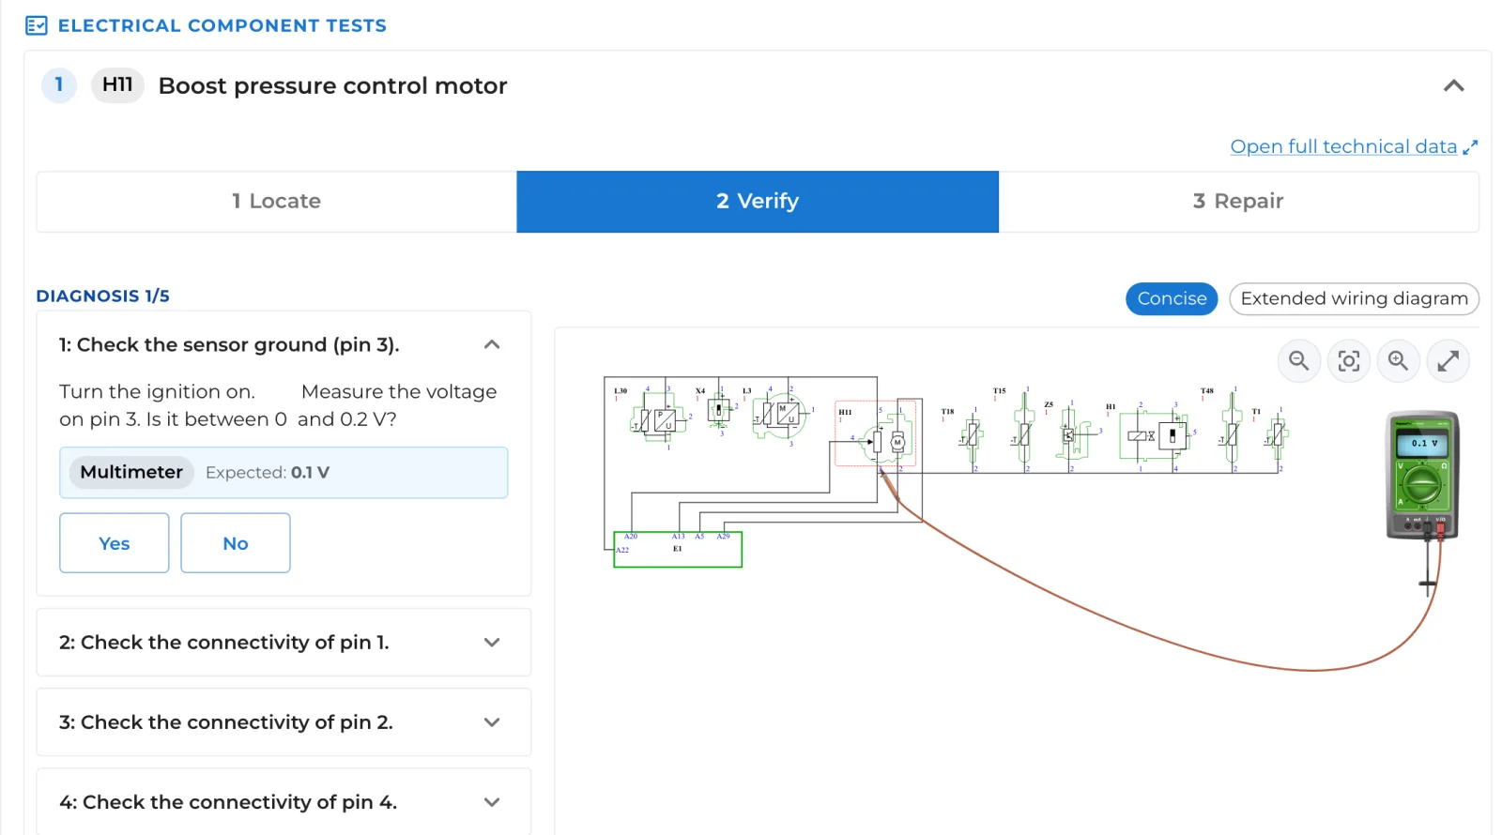Select the 2 Verify tab
Screen dimensions: 1502x835
758,202
